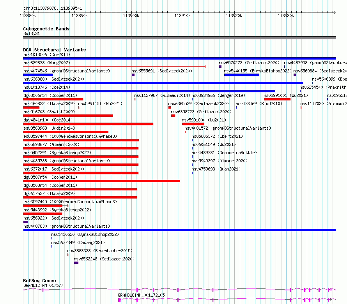Click nsv4759693 (Quan2021) label
The width and height of the screenshot is (347, 304).
point(216,169)
